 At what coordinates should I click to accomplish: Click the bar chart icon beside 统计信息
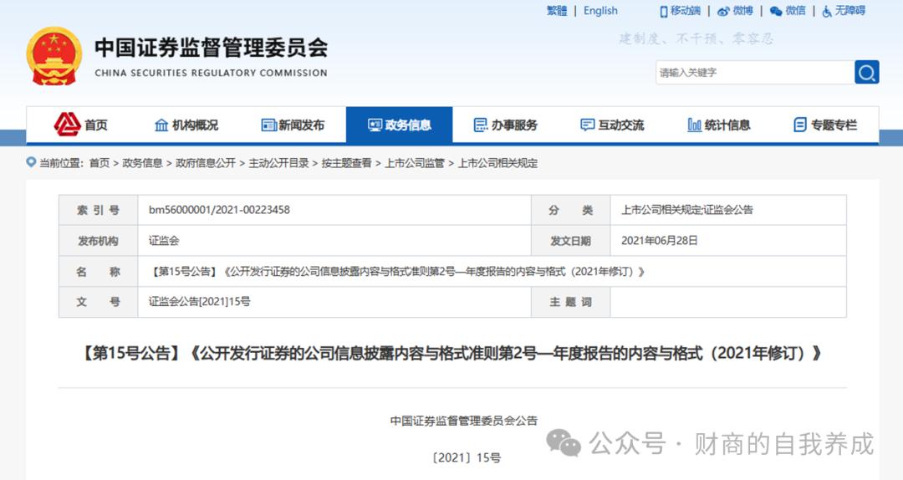tap(695, 125)
